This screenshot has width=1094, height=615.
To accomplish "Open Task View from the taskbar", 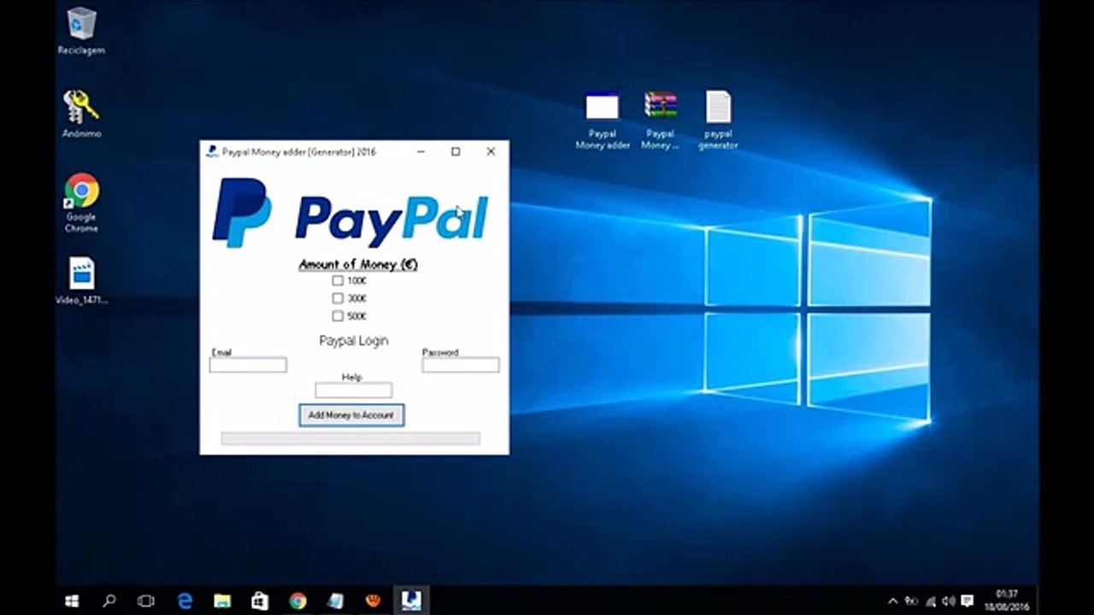I will pyautogui.click(x=146, y=601).
